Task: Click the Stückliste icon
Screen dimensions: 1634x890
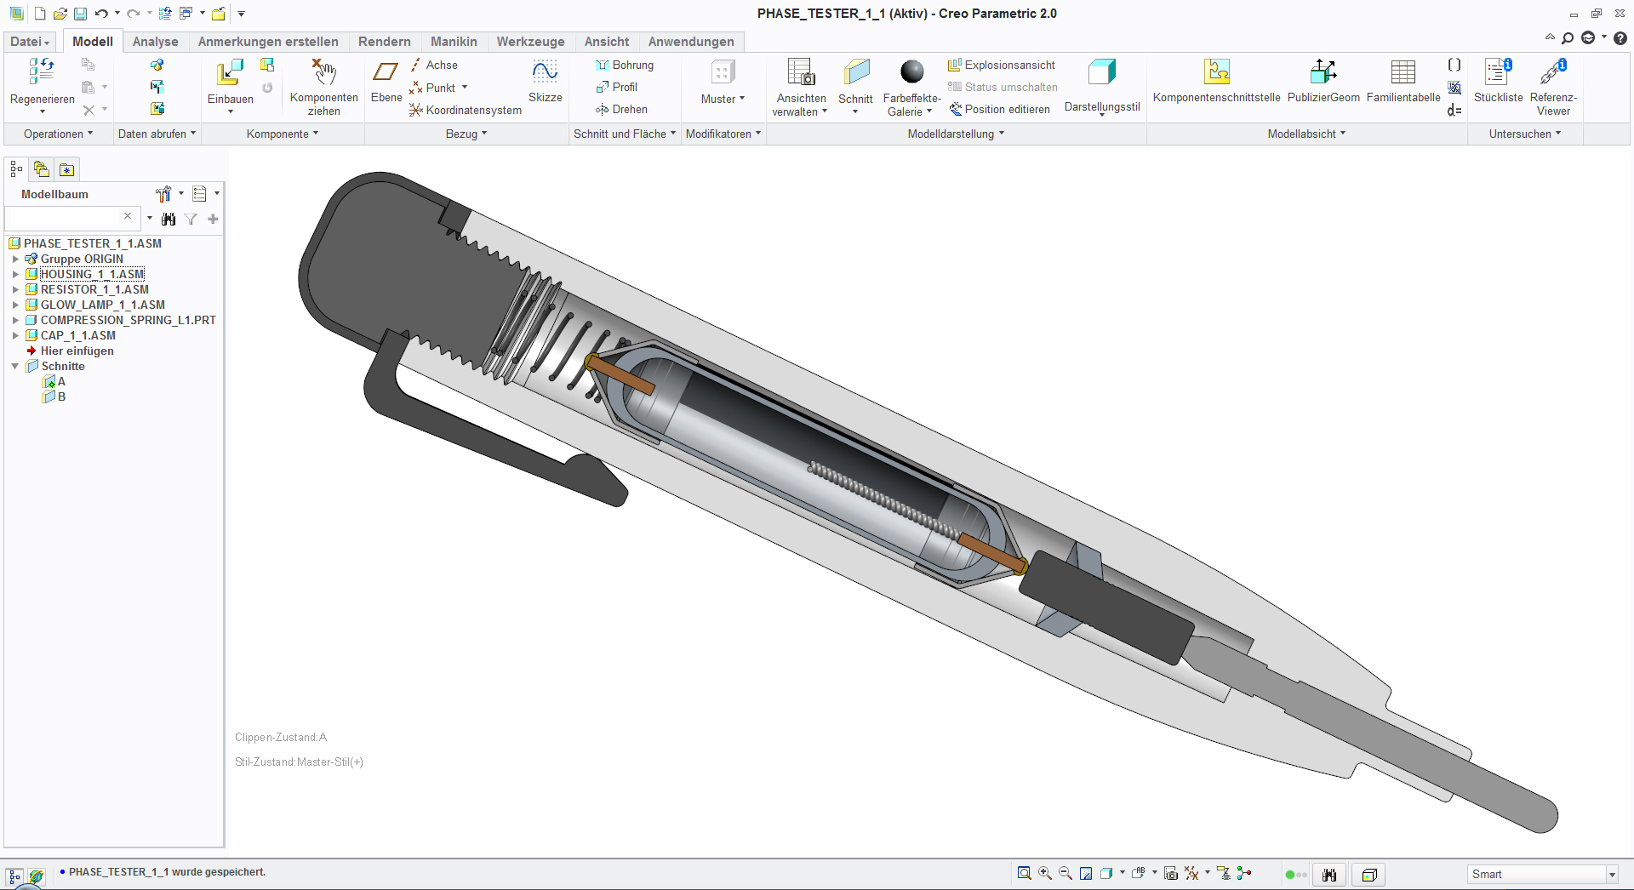Action: click(x=1497, y=73)
